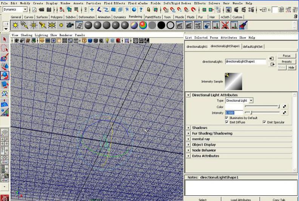The height and width of the screenshot is (201, 299).
Task: Toggle the viewport film gate icon
Action: pyautogui.click(x=48, y=41)
